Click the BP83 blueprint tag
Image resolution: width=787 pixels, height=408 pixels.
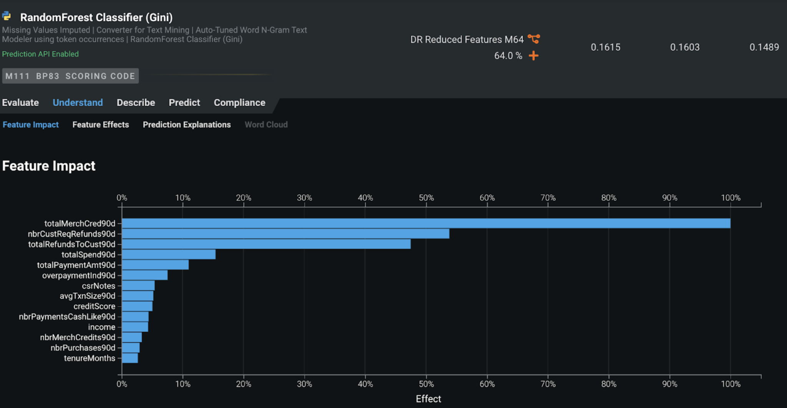pos(48,76)
